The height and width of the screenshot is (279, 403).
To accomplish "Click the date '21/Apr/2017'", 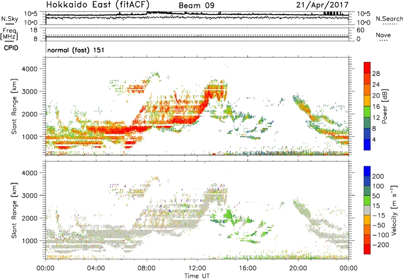I will tap(322, 5).
